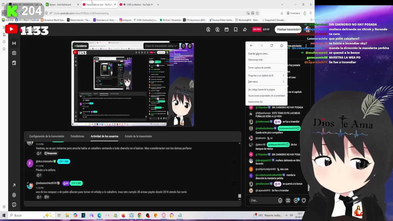Screen dimensions: 393x221
Task: Open the emoji picker in chat box
Action: point(280,200)
